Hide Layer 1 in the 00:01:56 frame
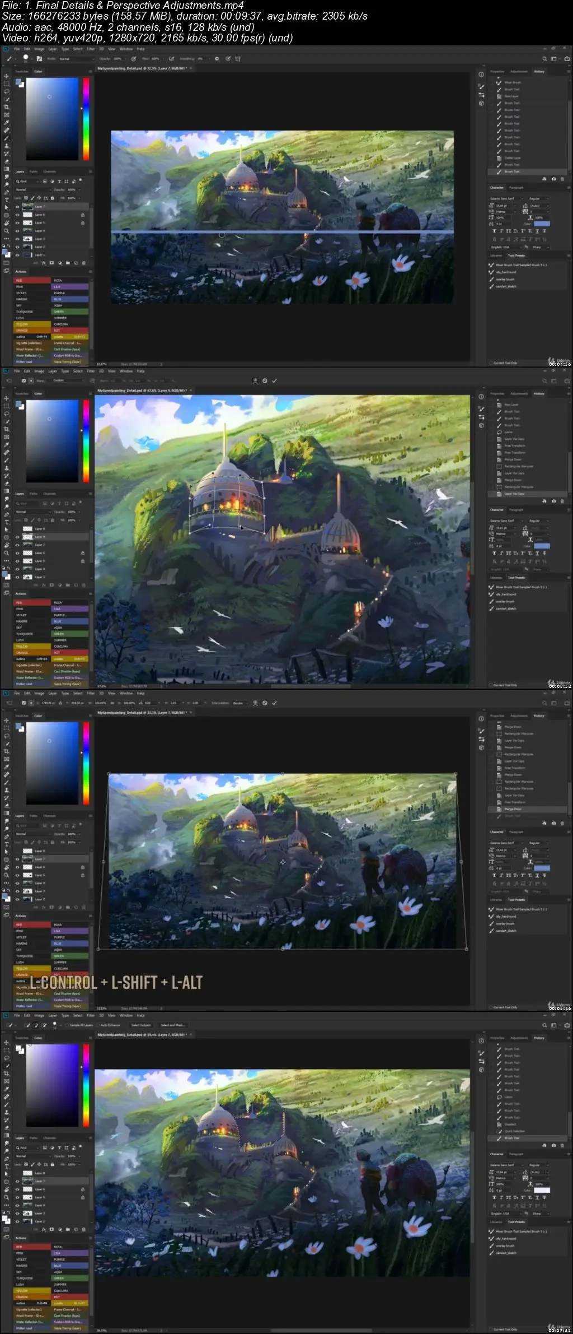573x1334 pixels. pyautogui.click(x=17, y=255)
